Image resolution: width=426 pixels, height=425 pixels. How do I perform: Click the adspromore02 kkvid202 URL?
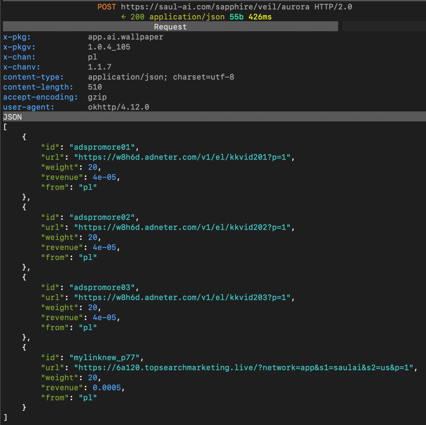[184, 227]
